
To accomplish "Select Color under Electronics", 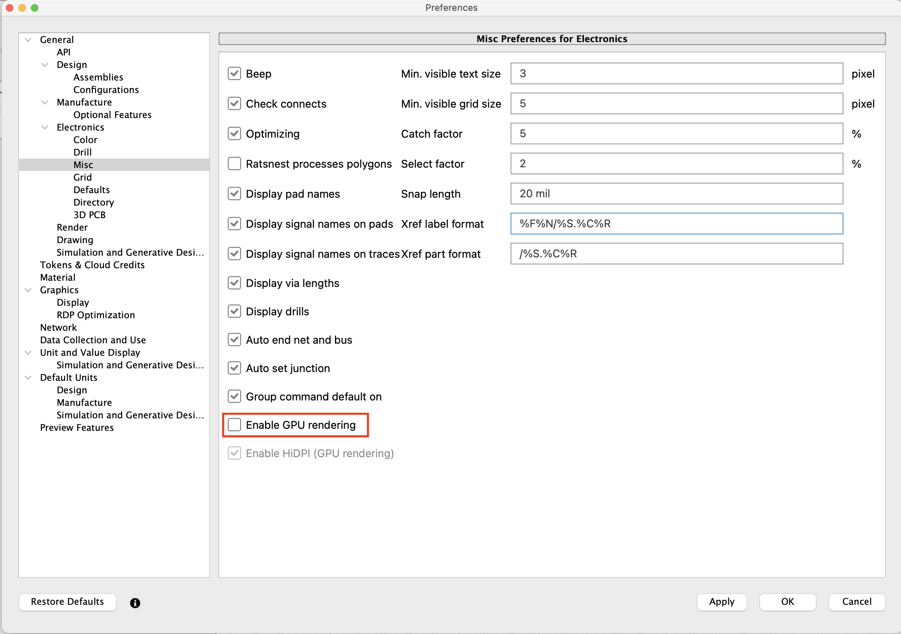I will point(85,140).
